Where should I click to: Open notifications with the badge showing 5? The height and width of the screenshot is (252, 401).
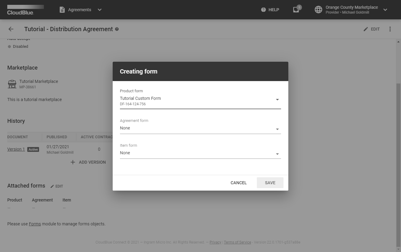click(x=296, y=9)
